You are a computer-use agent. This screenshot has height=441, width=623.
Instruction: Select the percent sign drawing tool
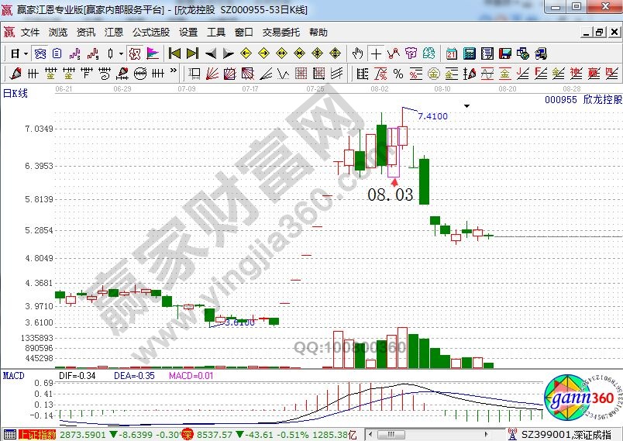tap(398, 74)
